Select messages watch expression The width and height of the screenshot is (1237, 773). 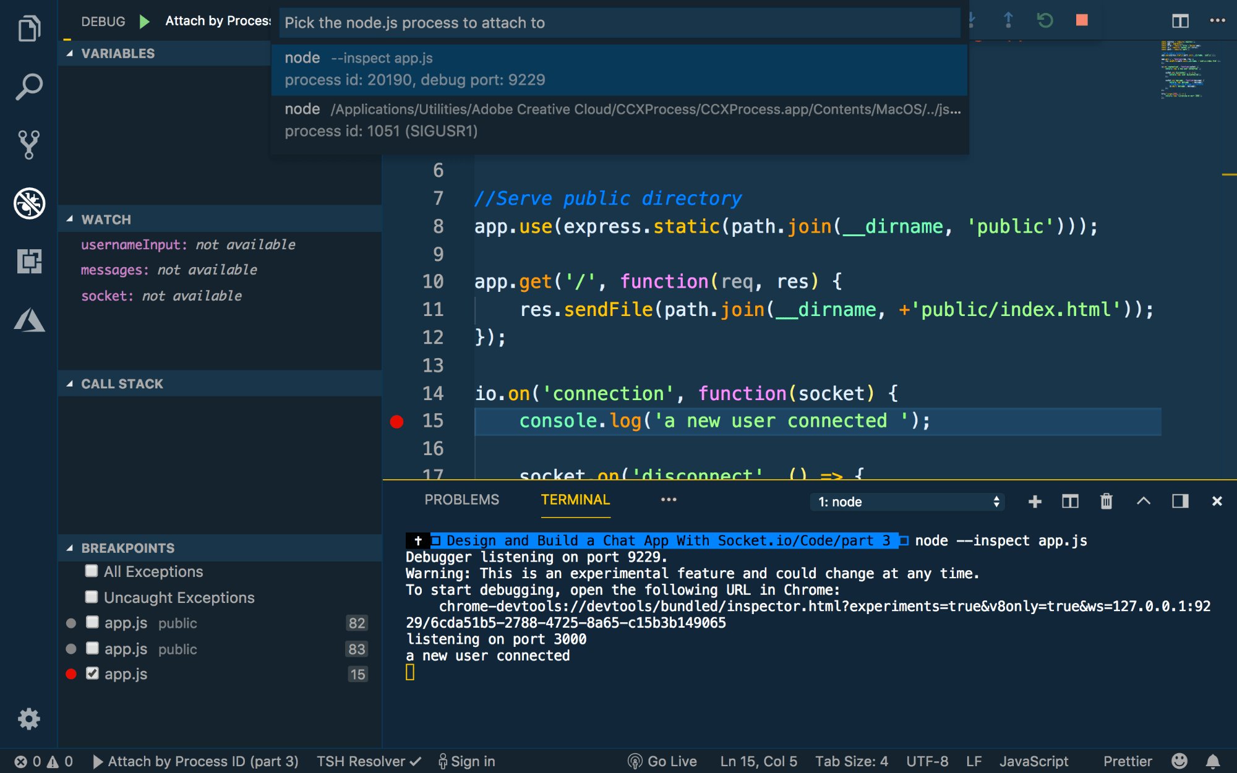click(x=220, y=270)
